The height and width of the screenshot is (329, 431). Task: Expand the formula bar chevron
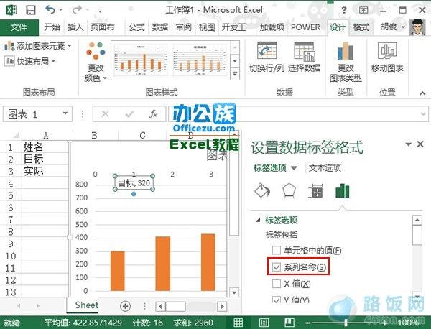423,113
